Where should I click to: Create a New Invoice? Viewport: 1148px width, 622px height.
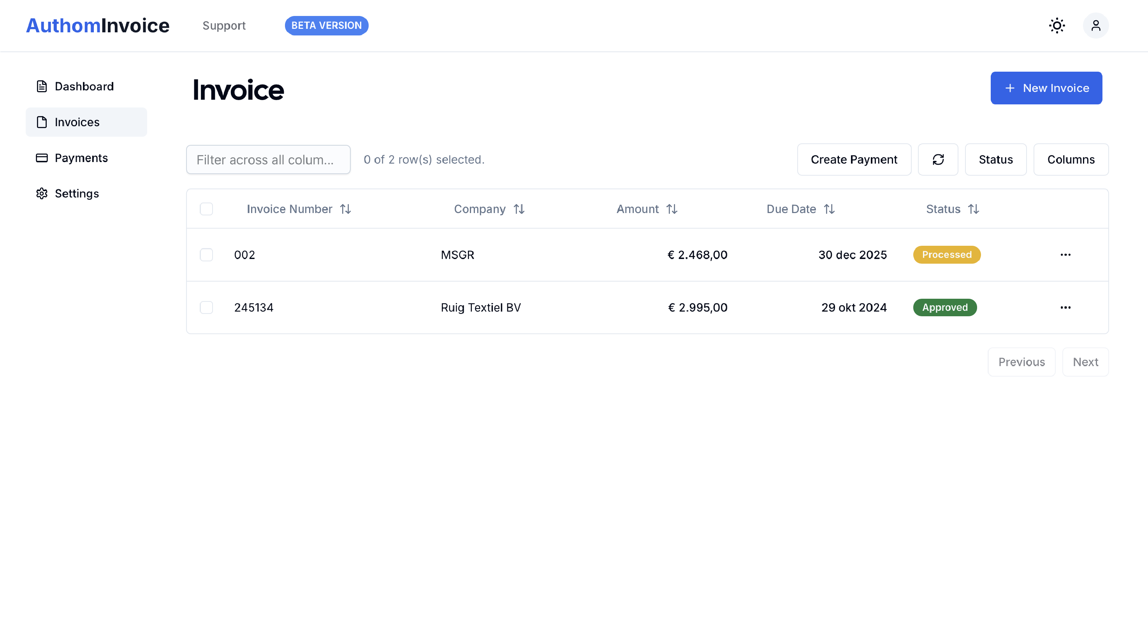1046,88
